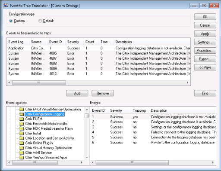221x171 pixels.
Task: Click the Citrix Location and Sensor Activity folder icon
Action: (22, 138)
